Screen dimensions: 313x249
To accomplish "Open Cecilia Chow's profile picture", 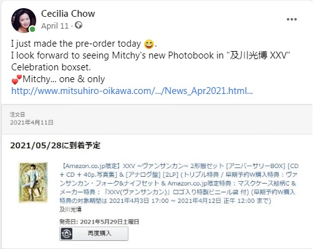I will (24, 21).
